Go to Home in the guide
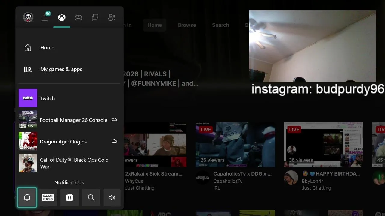This screenshot has height=216, width=385. click(69, 48)
